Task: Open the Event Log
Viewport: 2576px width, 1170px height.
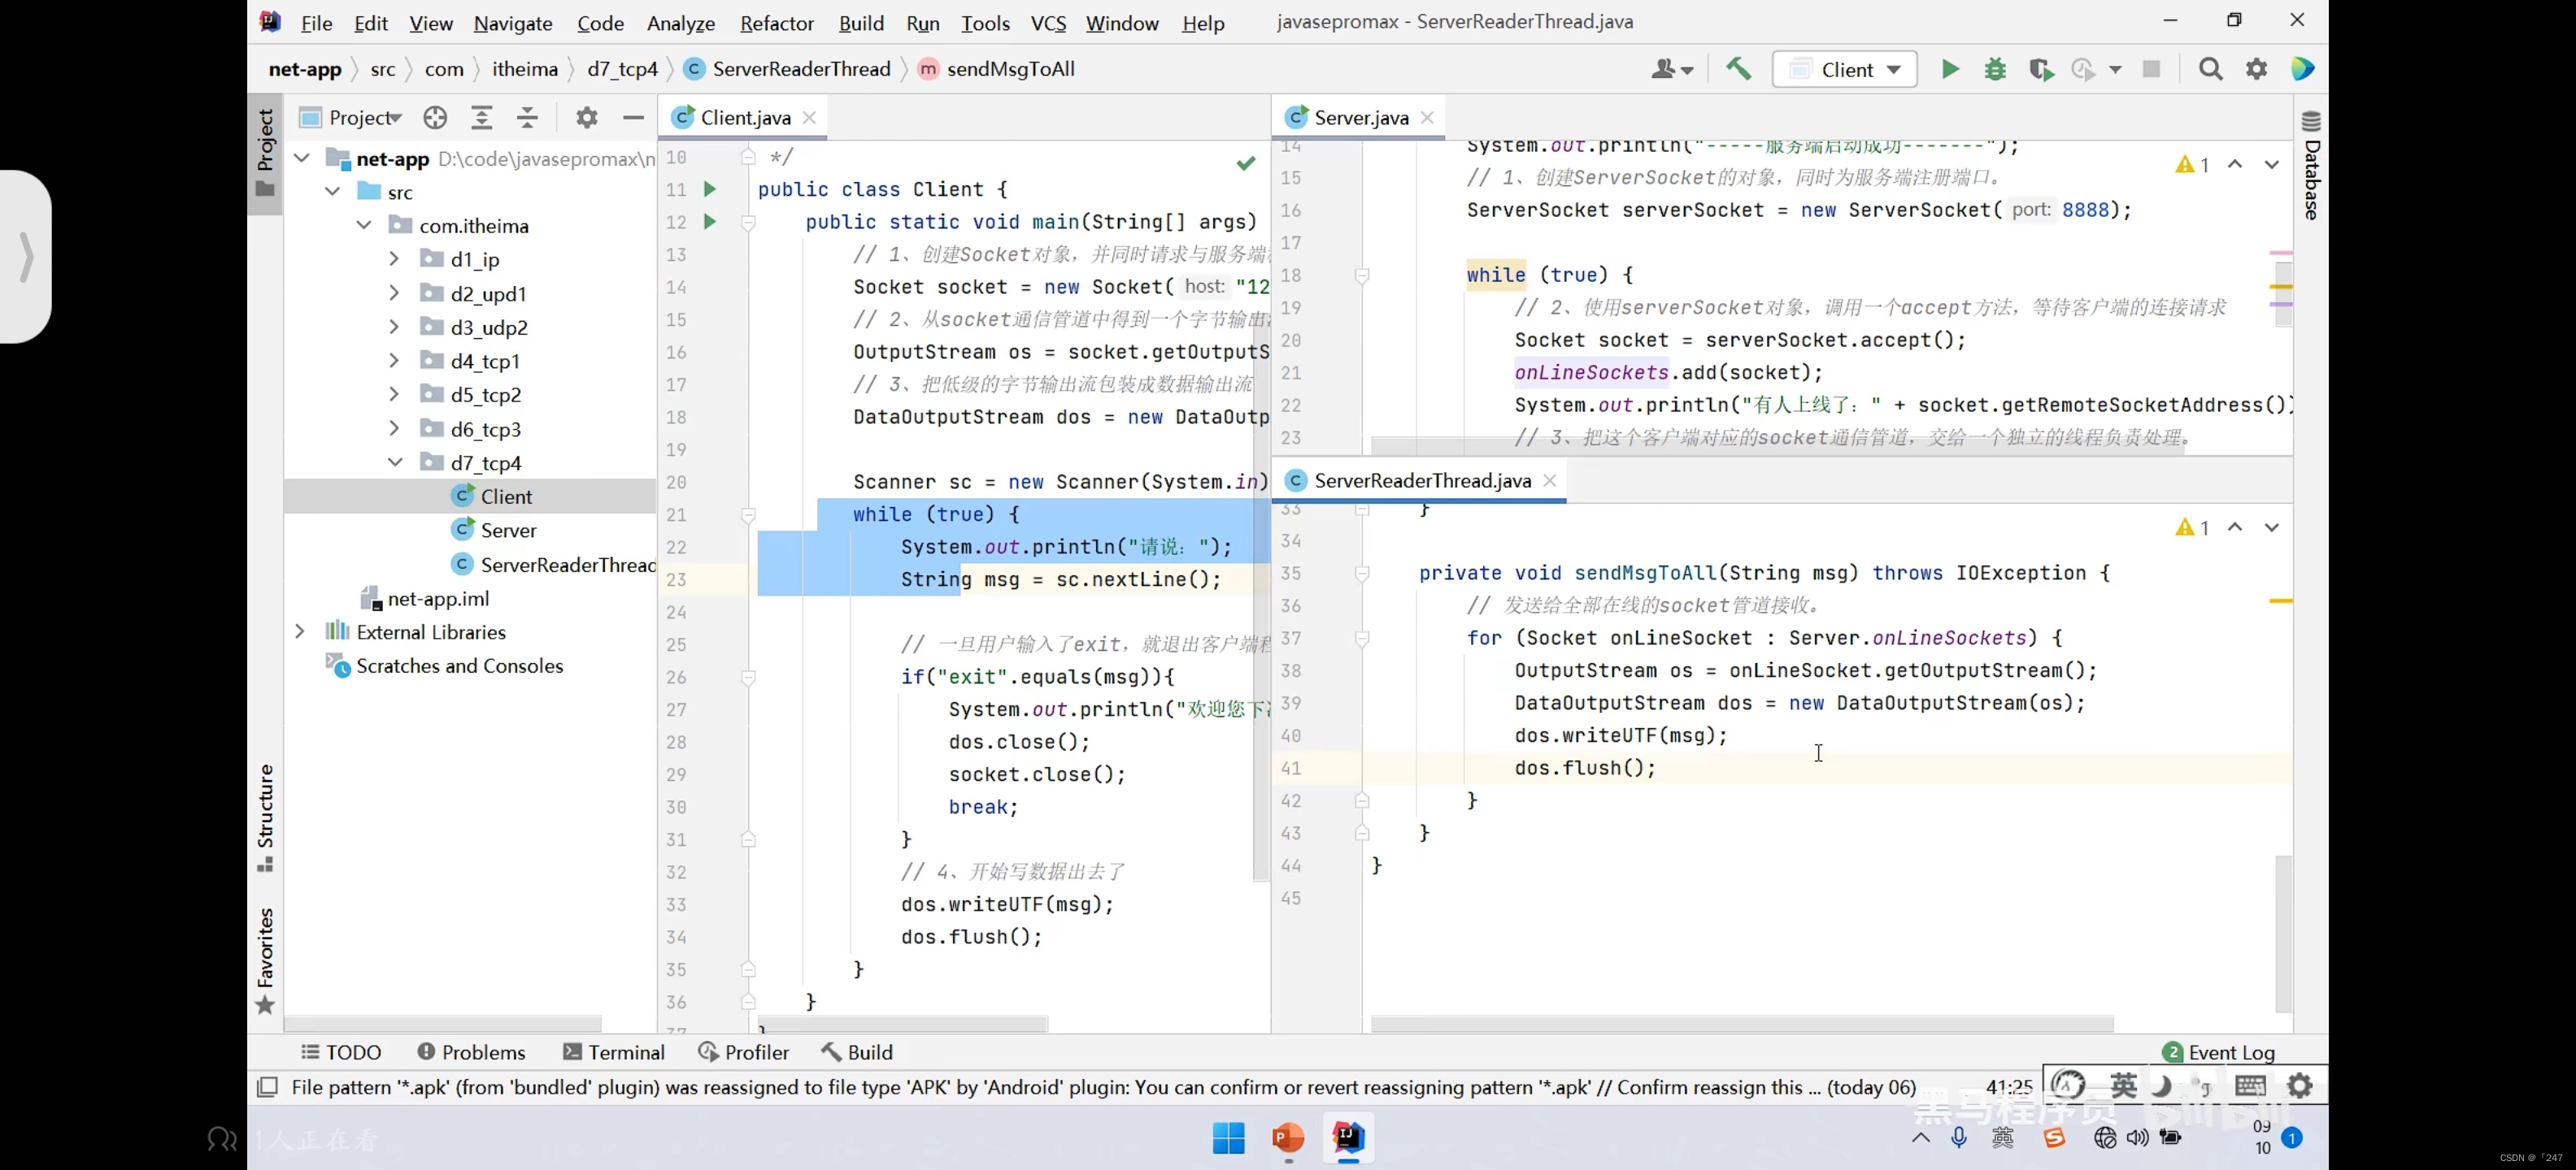Action: coord(2218,1052)
